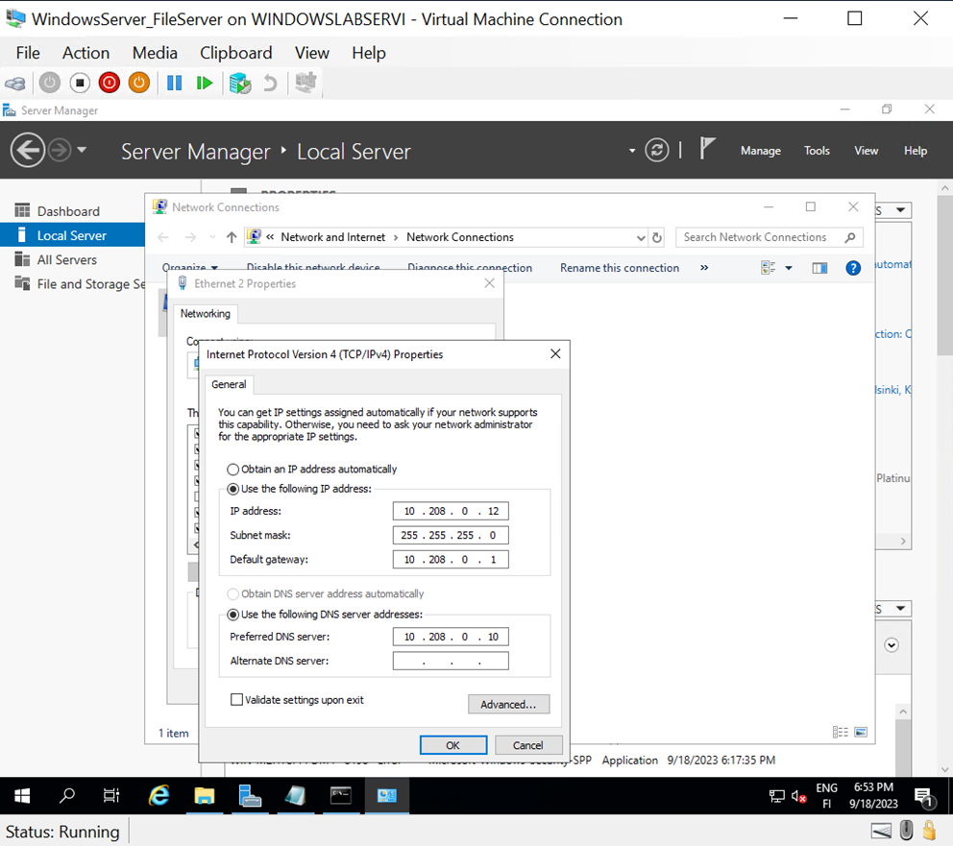Click the Server Manager notifications flag icon
The width and height of the screenshot is (953, 846).
708,149
